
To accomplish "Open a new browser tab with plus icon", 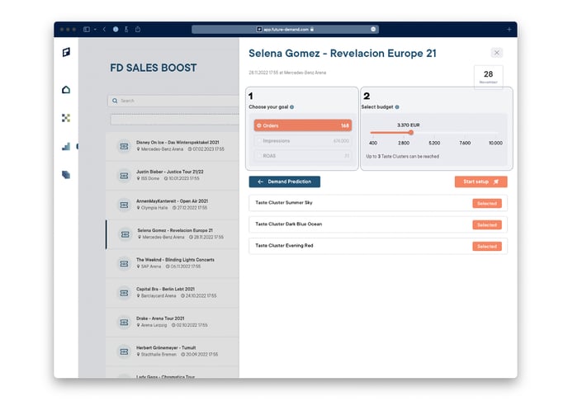I will [509, 30].
